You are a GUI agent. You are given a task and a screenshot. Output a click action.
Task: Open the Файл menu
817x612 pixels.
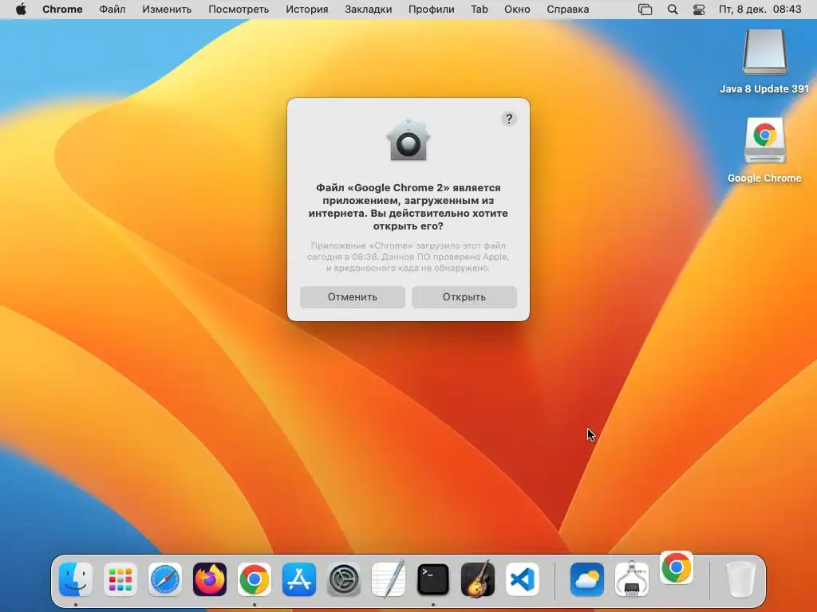coord(112,10)
